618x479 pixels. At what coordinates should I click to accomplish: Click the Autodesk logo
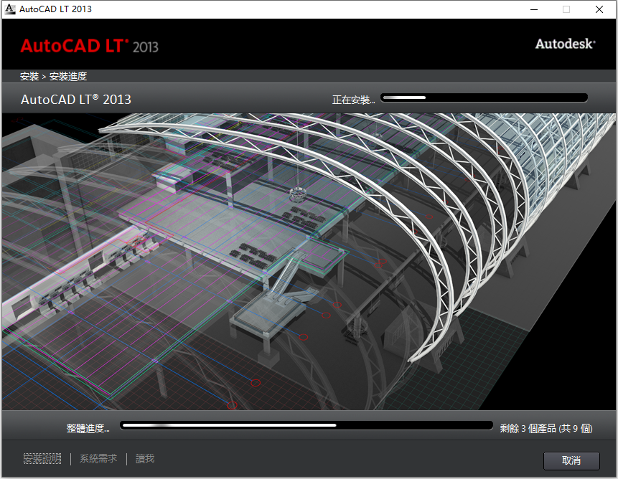point(565,44)
